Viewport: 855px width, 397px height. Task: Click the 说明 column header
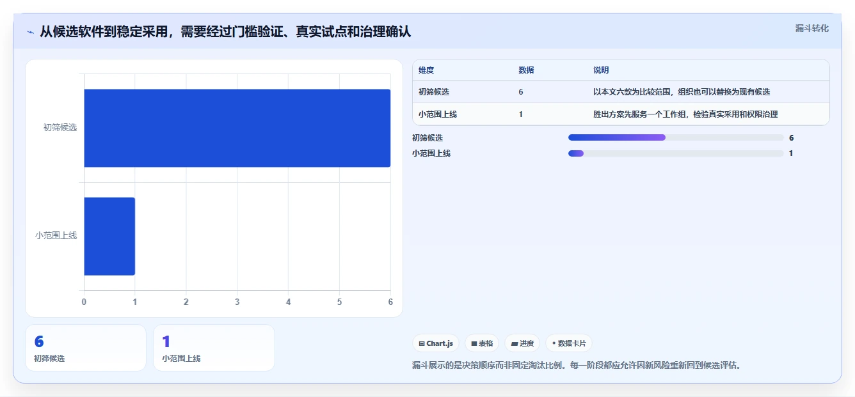coord(601,70)
